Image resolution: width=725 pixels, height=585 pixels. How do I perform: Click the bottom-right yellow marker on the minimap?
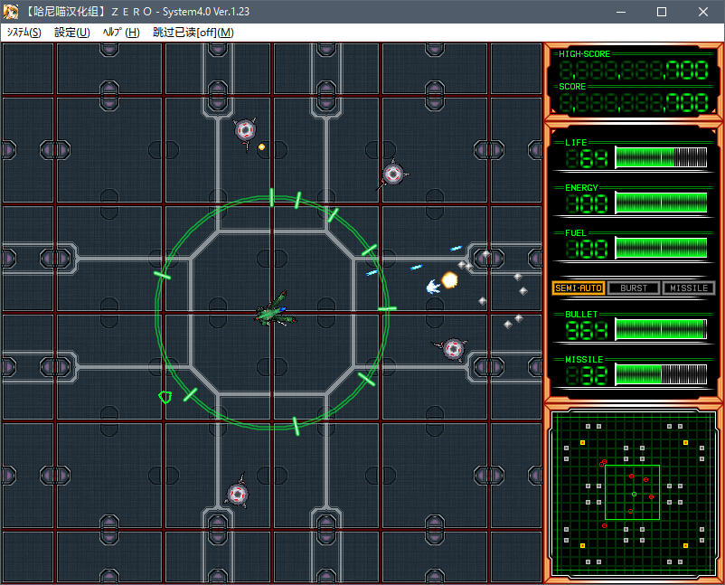[685, 546]
